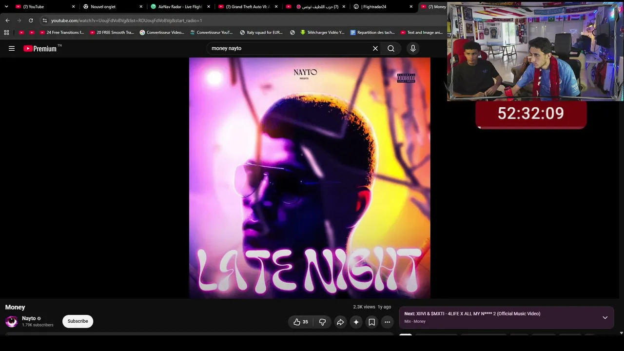Open Italy squad for EUR... bookmark
Image resolution: width=624 pixels, height=351 pixels.
click(261, 33)
